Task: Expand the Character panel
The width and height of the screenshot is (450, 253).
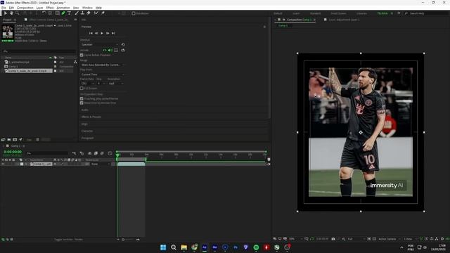Action: point(87,131)
